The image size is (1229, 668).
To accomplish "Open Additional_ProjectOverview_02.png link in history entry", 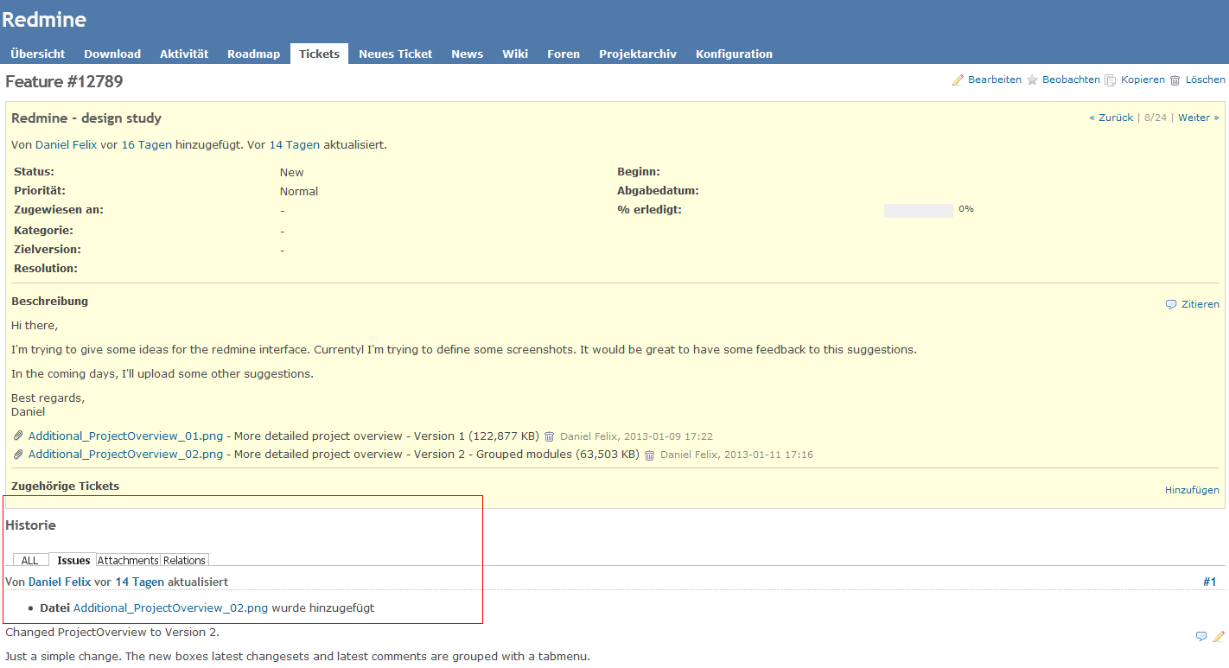I will [x=171, y=608].
